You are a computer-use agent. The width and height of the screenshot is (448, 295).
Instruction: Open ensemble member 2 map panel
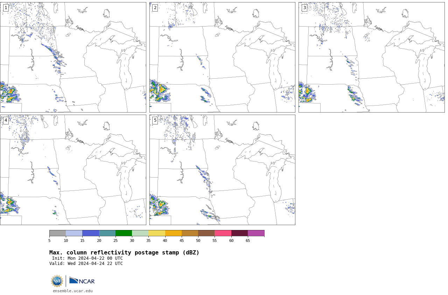tap(222, 57)
